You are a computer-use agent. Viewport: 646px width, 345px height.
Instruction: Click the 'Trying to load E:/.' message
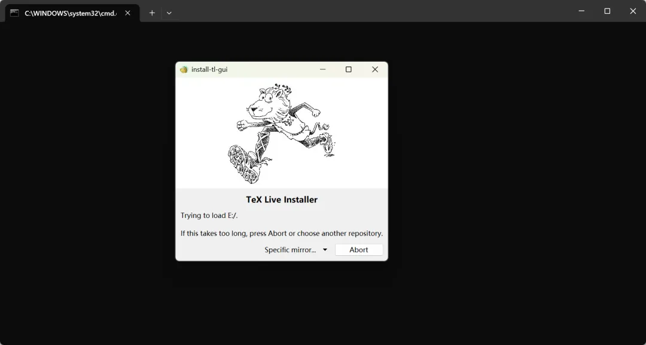click(x=209, y=216)
